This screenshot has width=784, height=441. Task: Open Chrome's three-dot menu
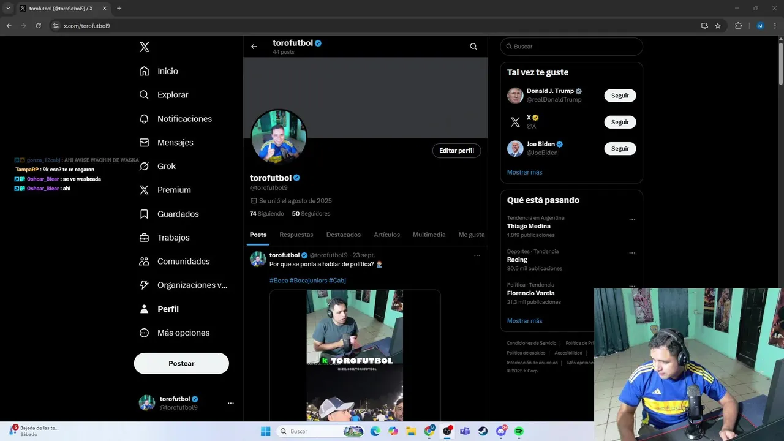pos(775,26)
